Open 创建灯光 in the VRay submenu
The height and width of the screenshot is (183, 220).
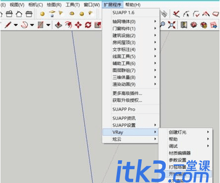tap(185, 132)
